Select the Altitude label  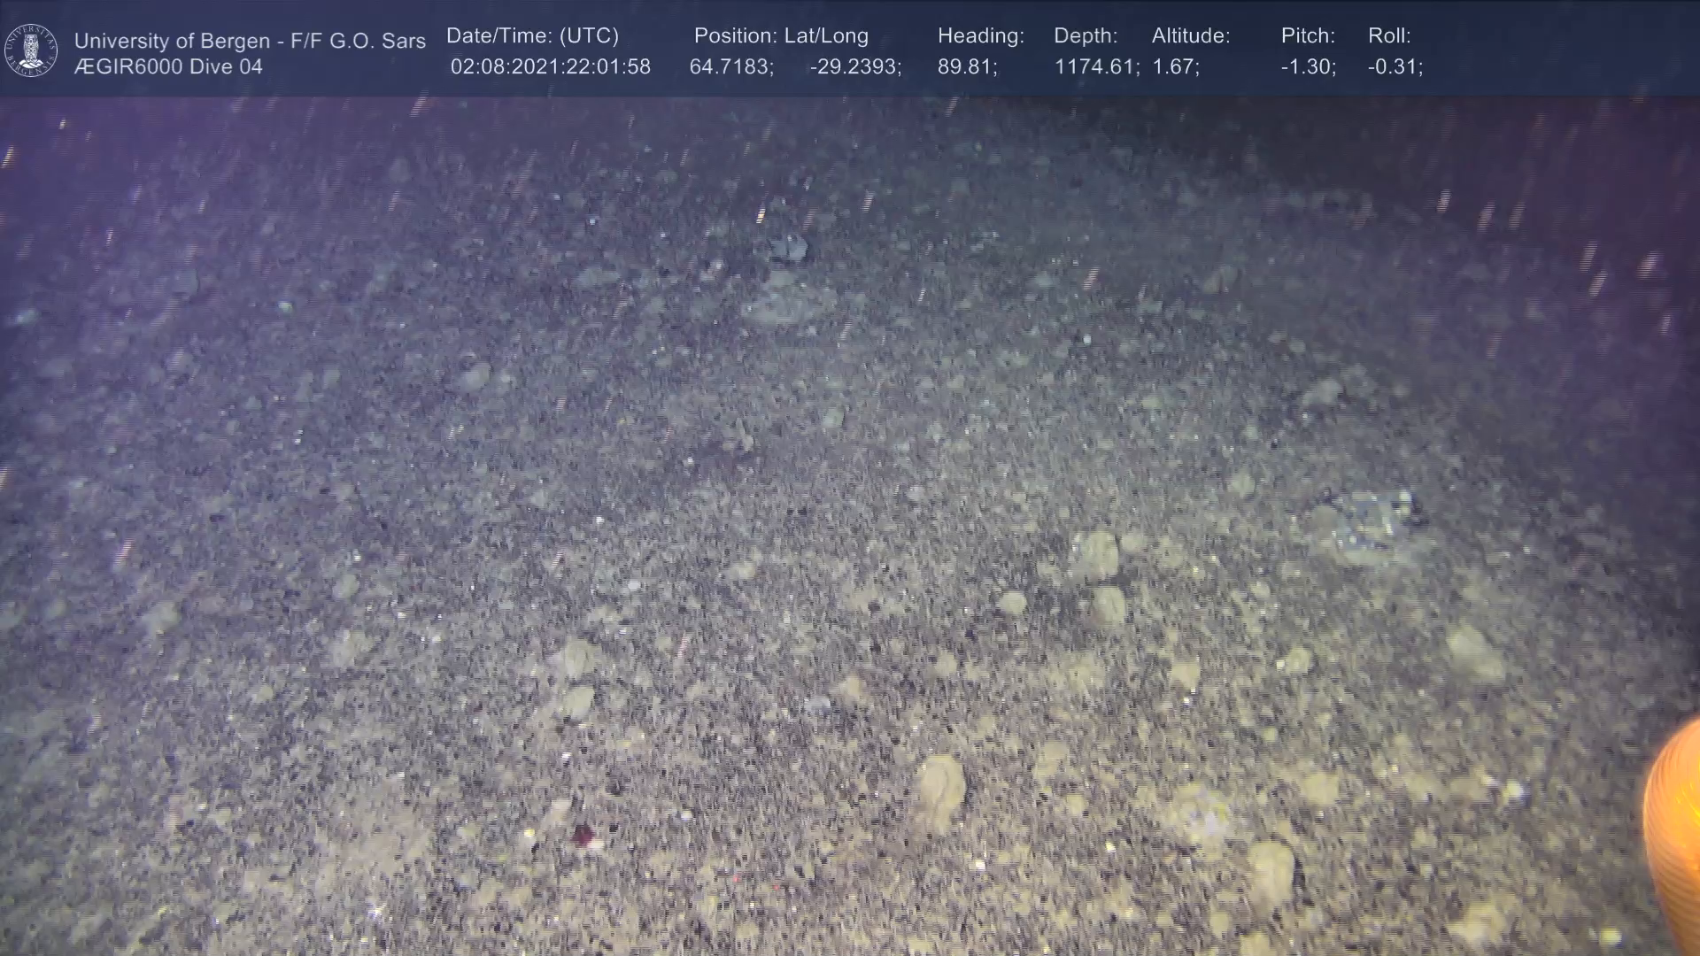1191,36
